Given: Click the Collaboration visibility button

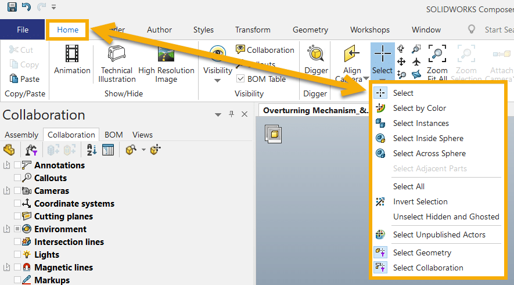Looking at the screenshot, I should click(265, 50).
